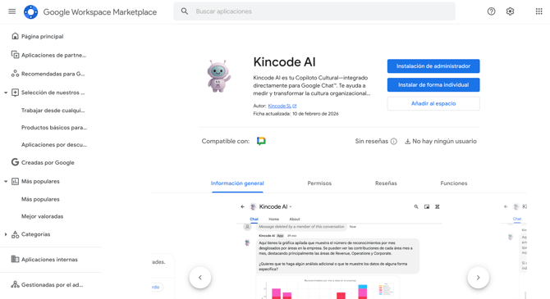Switch to Permisos tab

319,183
